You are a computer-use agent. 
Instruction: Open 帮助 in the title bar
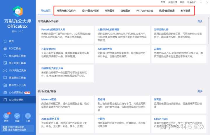pos(182,2)
